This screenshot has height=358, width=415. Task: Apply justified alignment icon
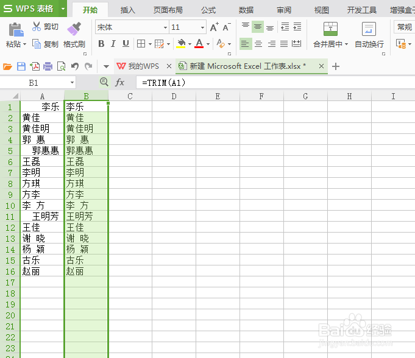tap(284, 44)
